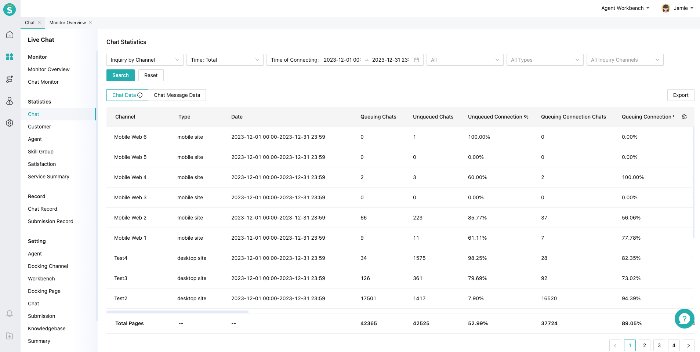The image size is (700, 352).
Task: Go to page 3
Action: pos(659,345)
